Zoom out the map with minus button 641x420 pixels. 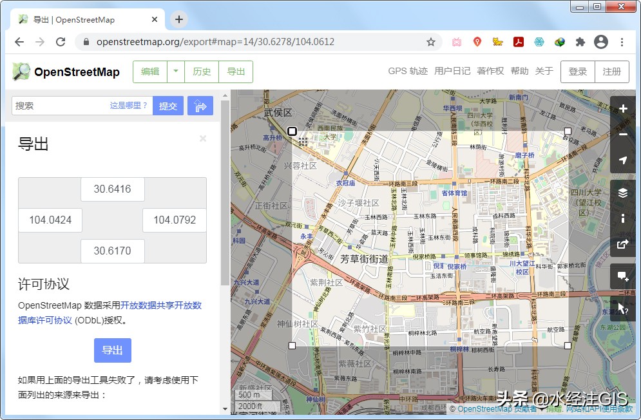(622, 134)
